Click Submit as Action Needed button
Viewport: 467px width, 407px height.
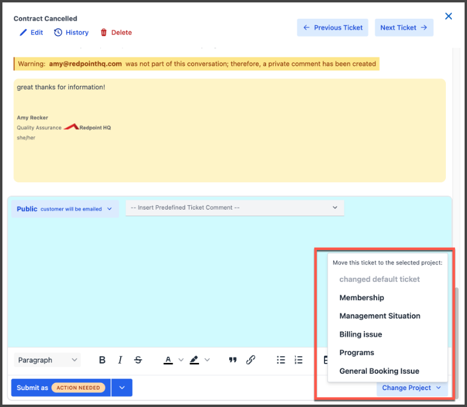(61, 388)
